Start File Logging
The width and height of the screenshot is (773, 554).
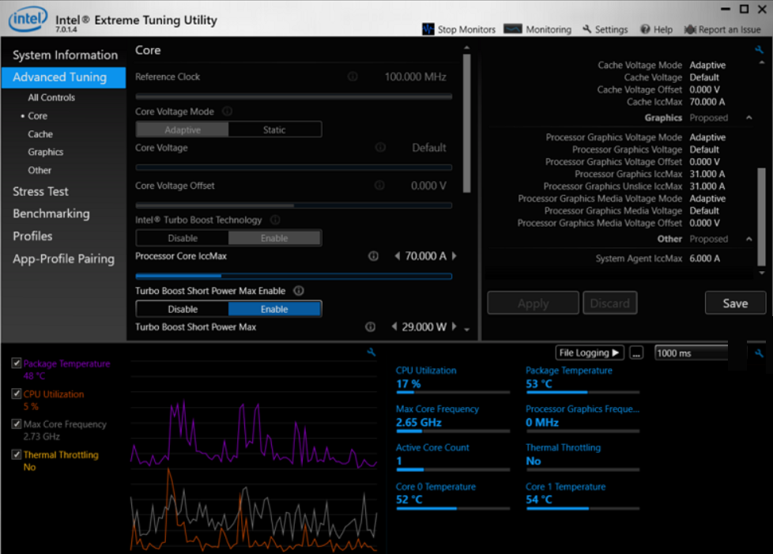tap(590, 352)
